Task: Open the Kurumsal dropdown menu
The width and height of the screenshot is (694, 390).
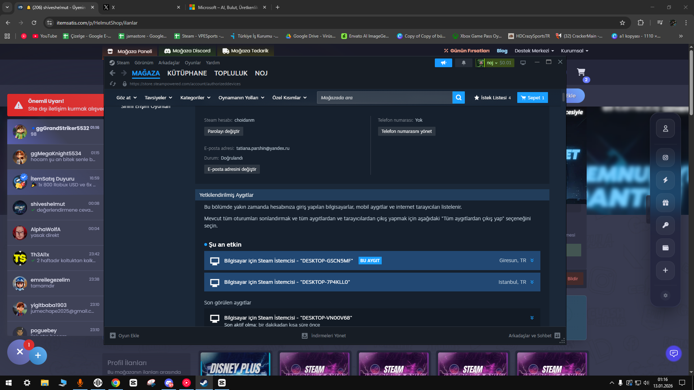Action: tap(574, 51)
